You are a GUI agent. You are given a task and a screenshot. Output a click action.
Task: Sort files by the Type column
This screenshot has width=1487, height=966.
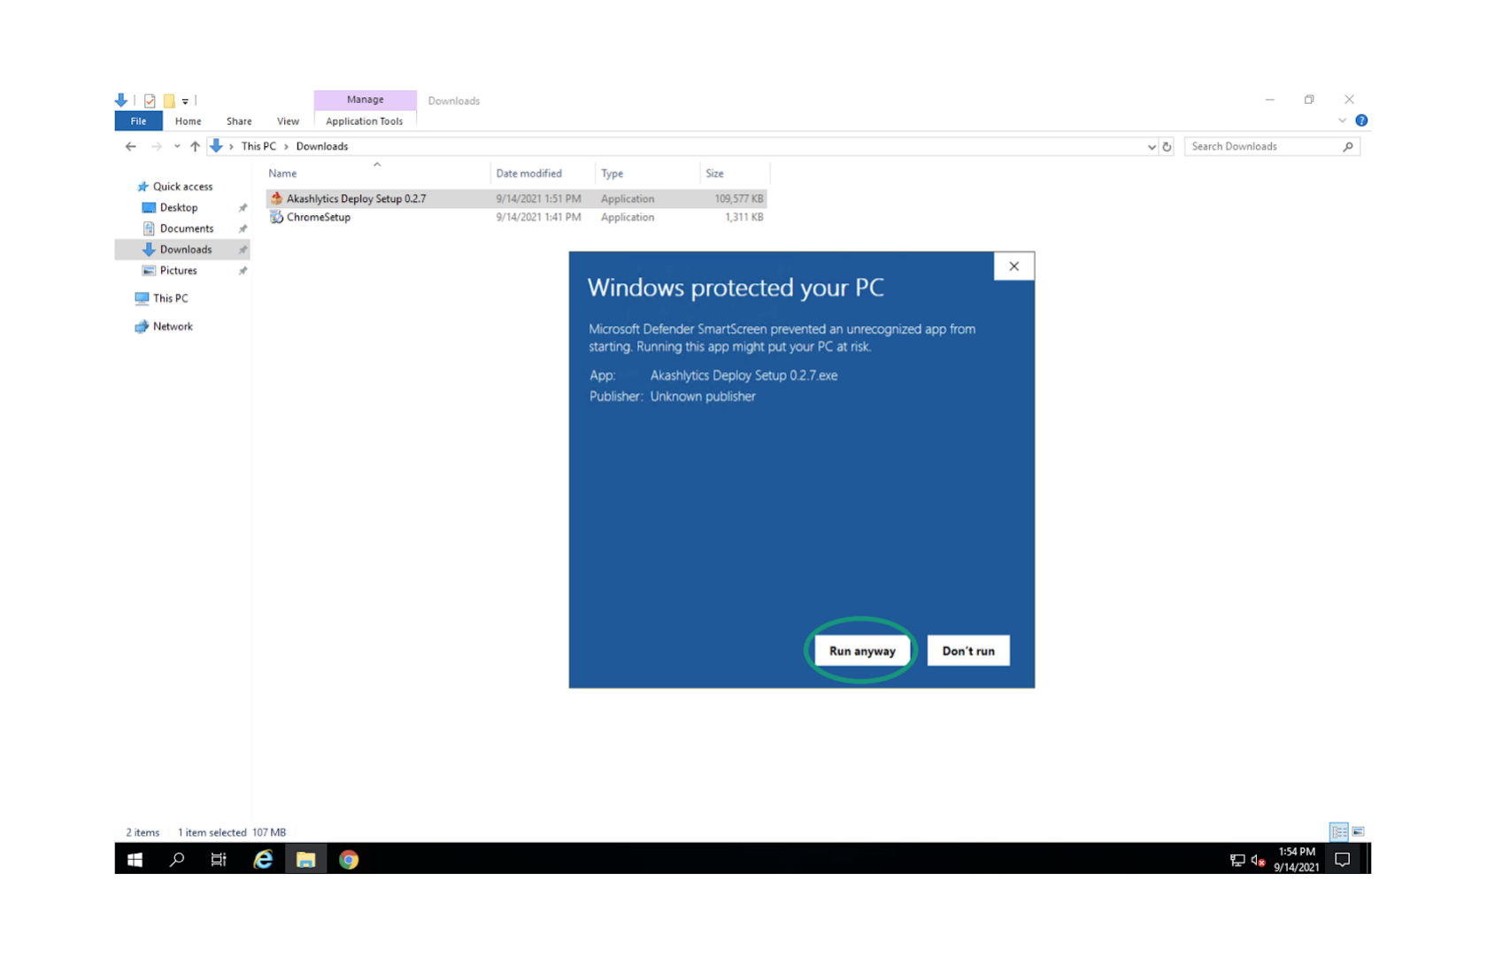point(647,174)
